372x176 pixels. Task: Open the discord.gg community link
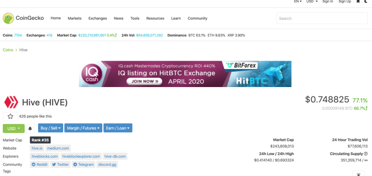(x=107, y=164)
